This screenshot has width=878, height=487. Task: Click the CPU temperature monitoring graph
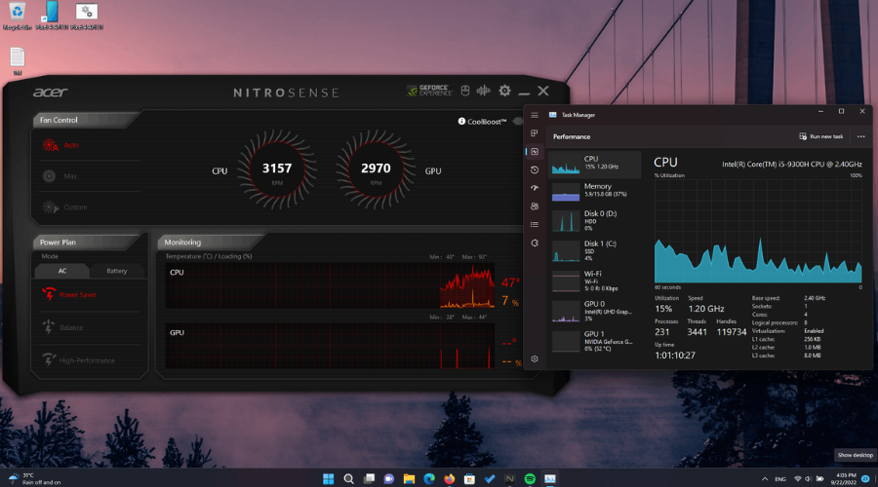(330, 285)
